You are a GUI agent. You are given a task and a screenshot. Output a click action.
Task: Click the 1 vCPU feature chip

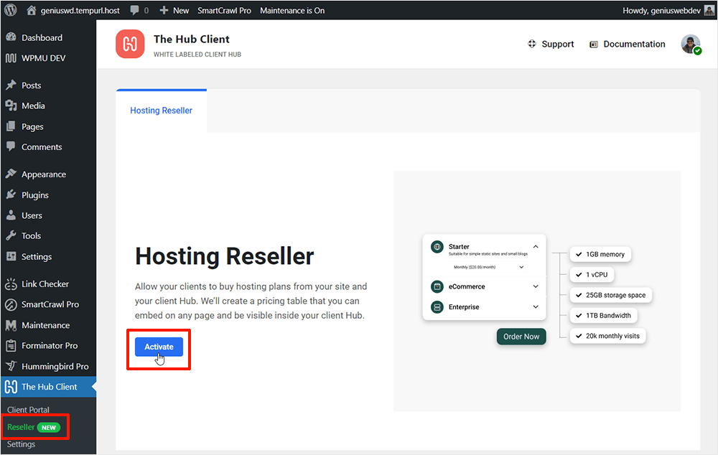(592, 275)
